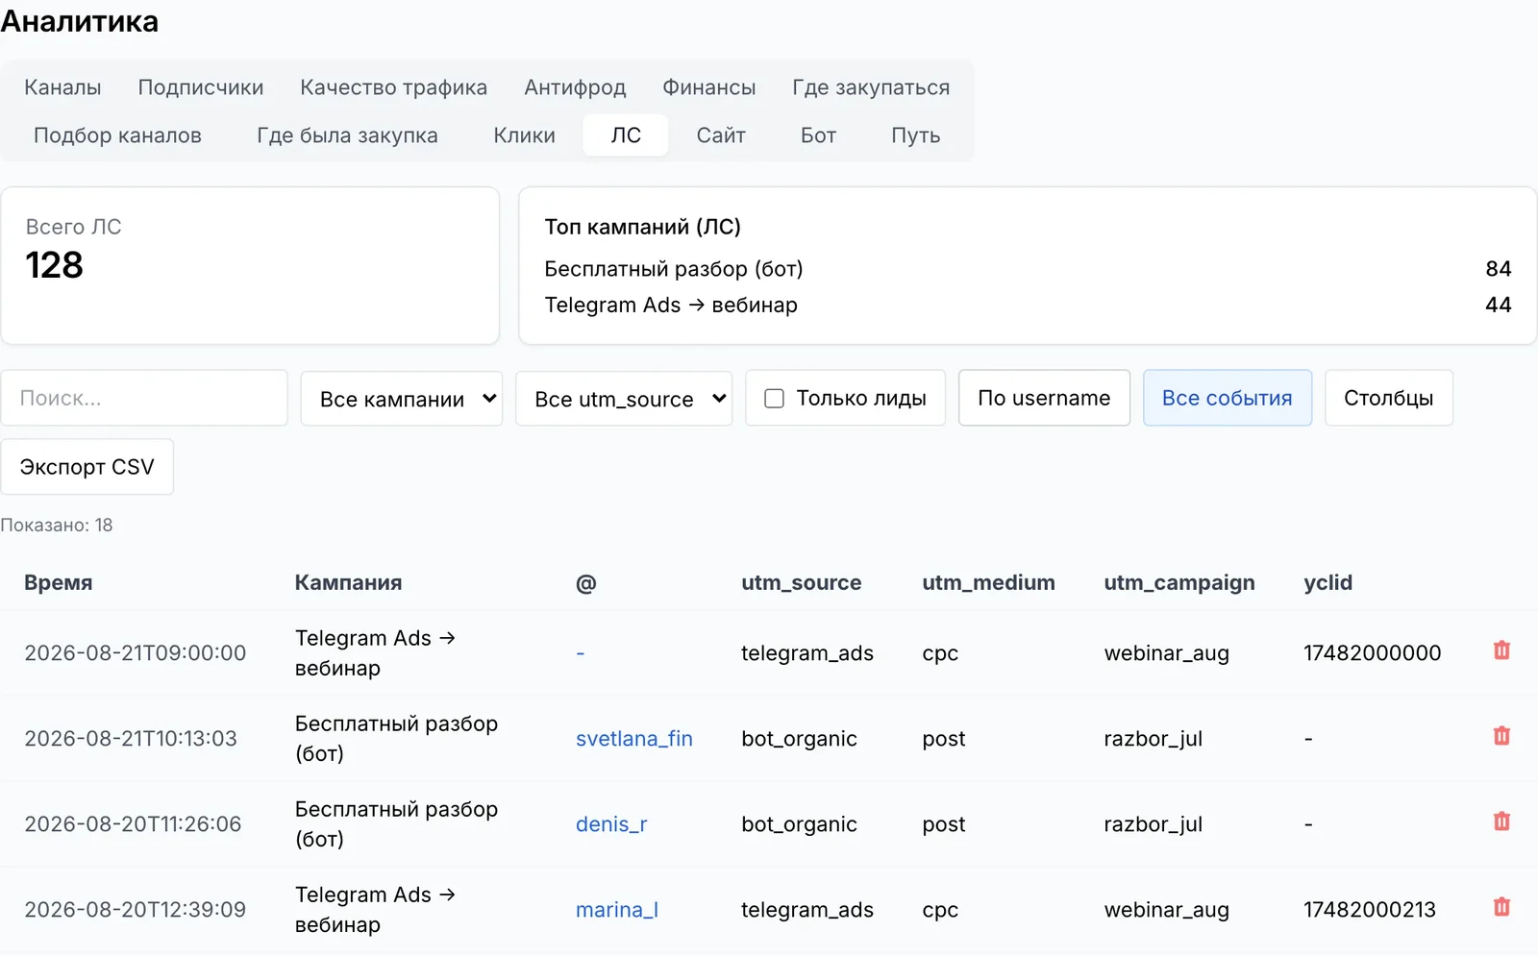Select Бесплатный разбор (бот) in top campaigns
Viewport: 1538px width, 956px height.
pyautogui.click(x=674, y=268)
